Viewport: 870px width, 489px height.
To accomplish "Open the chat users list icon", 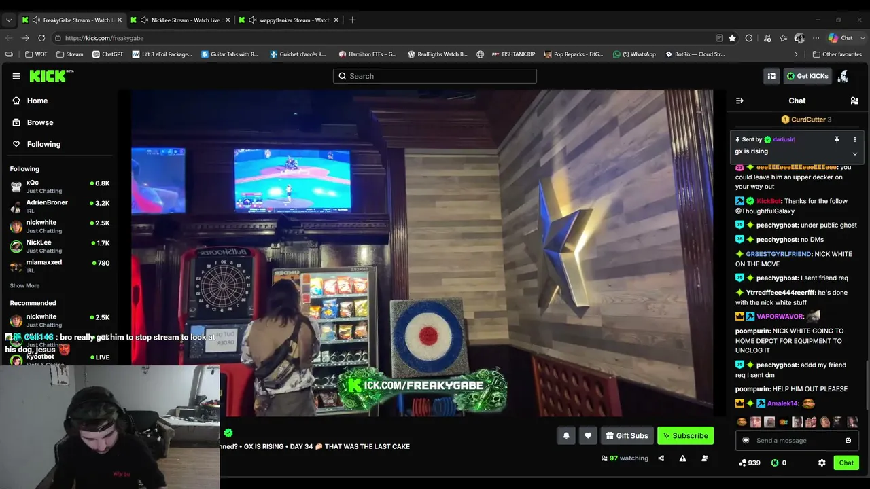I will pos(854,101).
